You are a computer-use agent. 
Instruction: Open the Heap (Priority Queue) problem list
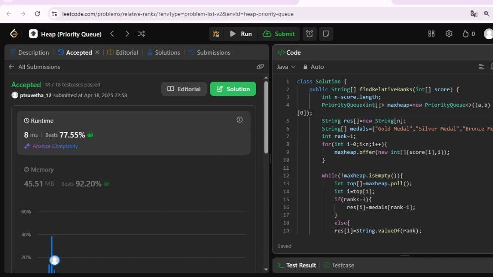click(65, 34)
